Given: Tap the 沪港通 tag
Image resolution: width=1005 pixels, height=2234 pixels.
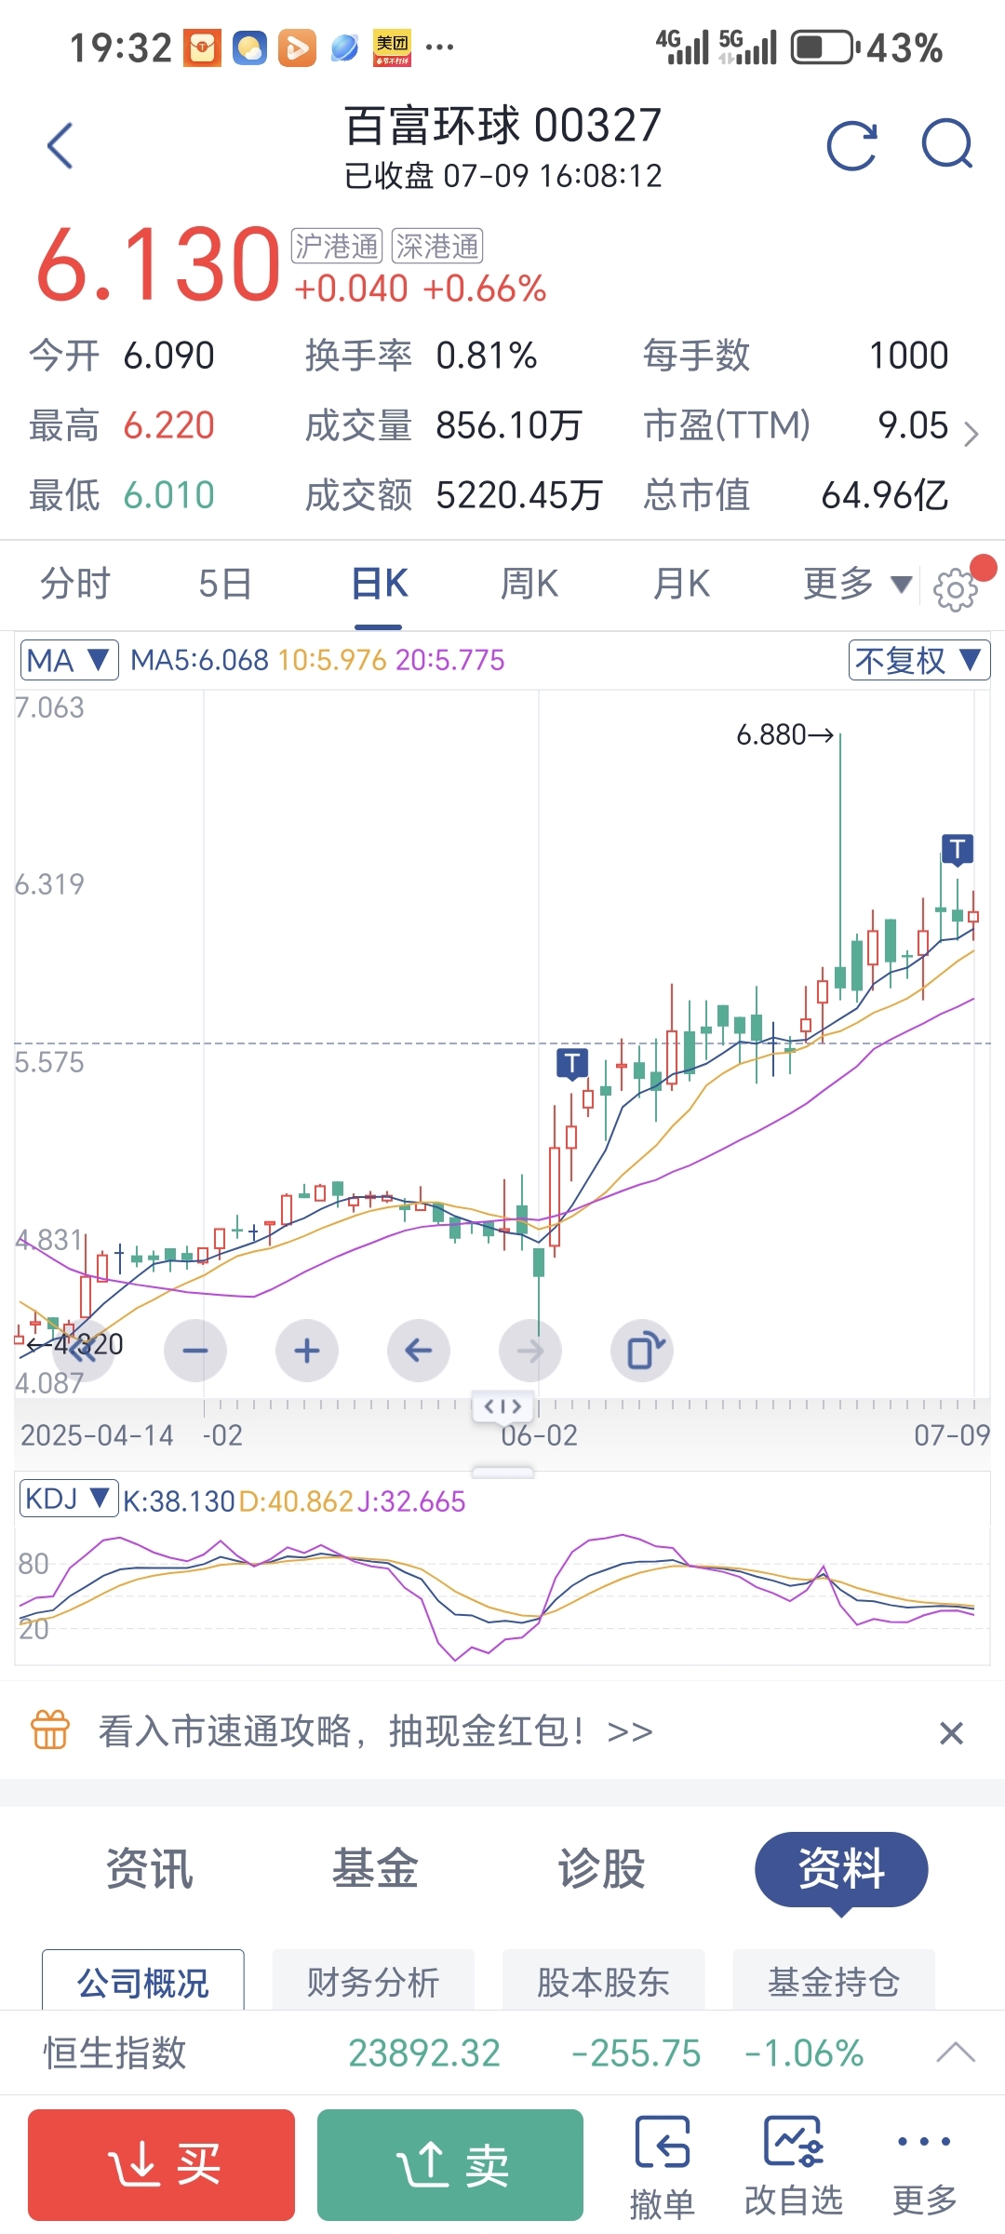Looking at the screenshot, I should tap(337, 247).
